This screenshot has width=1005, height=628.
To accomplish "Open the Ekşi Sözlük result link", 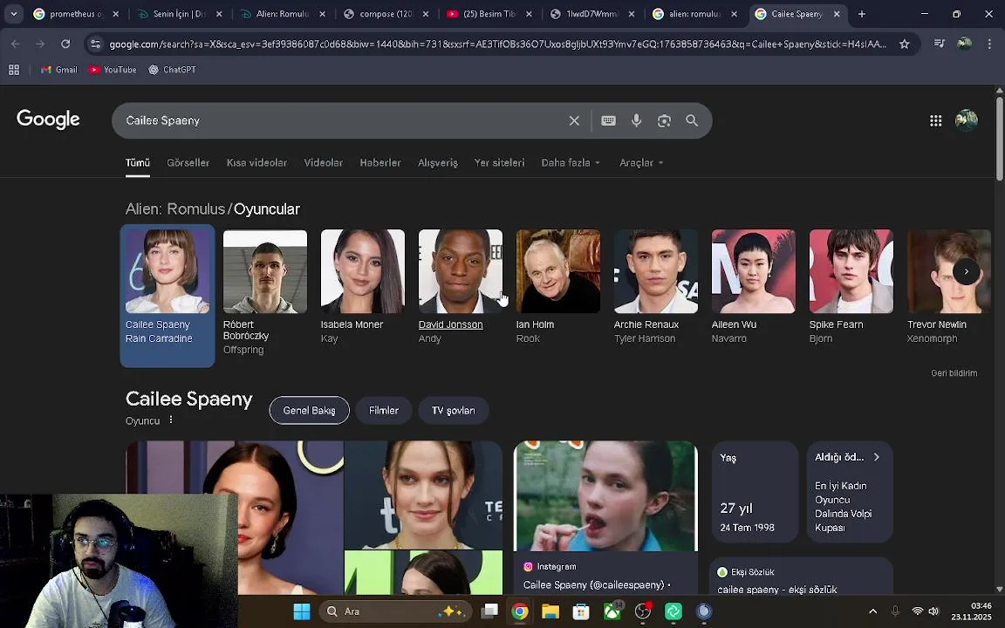I will click(776, 590).
